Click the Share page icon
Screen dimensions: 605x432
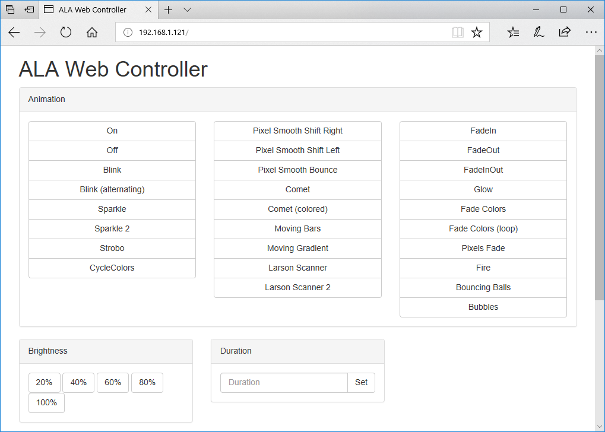565,33
